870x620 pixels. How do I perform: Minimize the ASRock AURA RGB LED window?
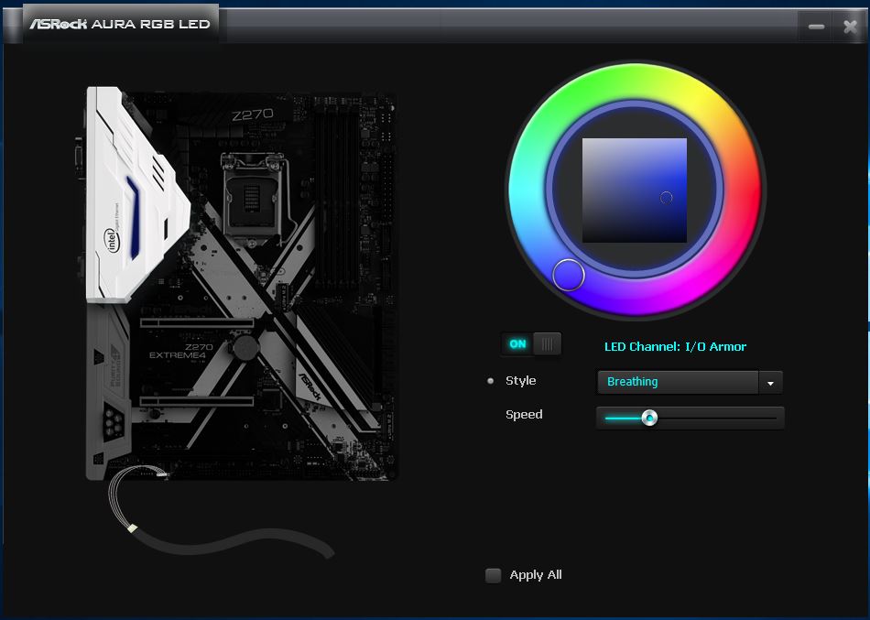pos(816,26)
